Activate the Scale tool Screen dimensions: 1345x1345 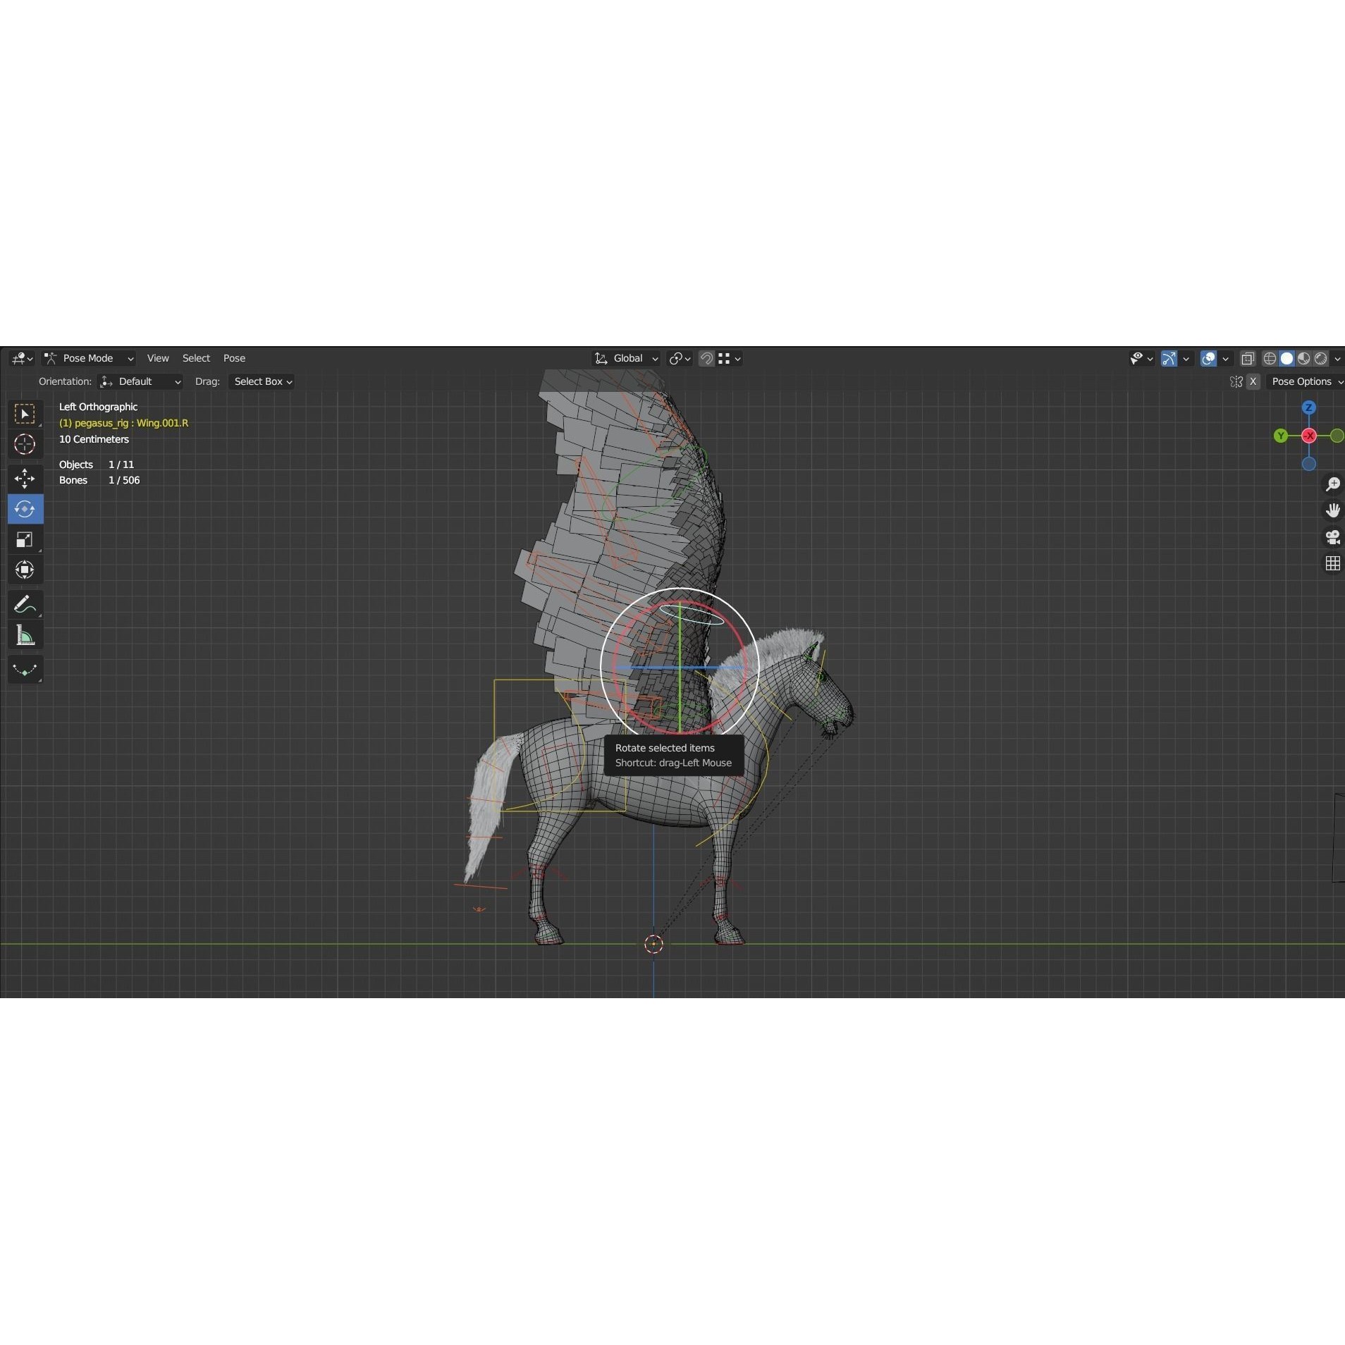click(25, 539)
